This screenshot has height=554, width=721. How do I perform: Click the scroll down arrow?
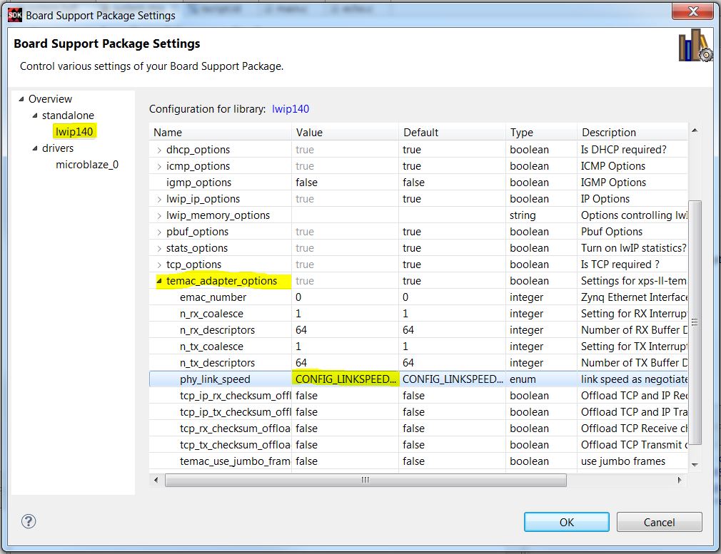695,465
